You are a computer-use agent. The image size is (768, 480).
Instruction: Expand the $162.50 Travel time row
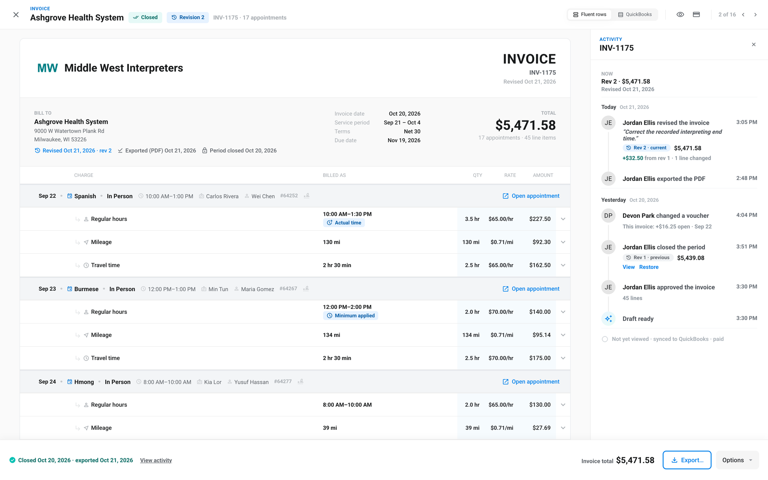click(x=563, y=265)
